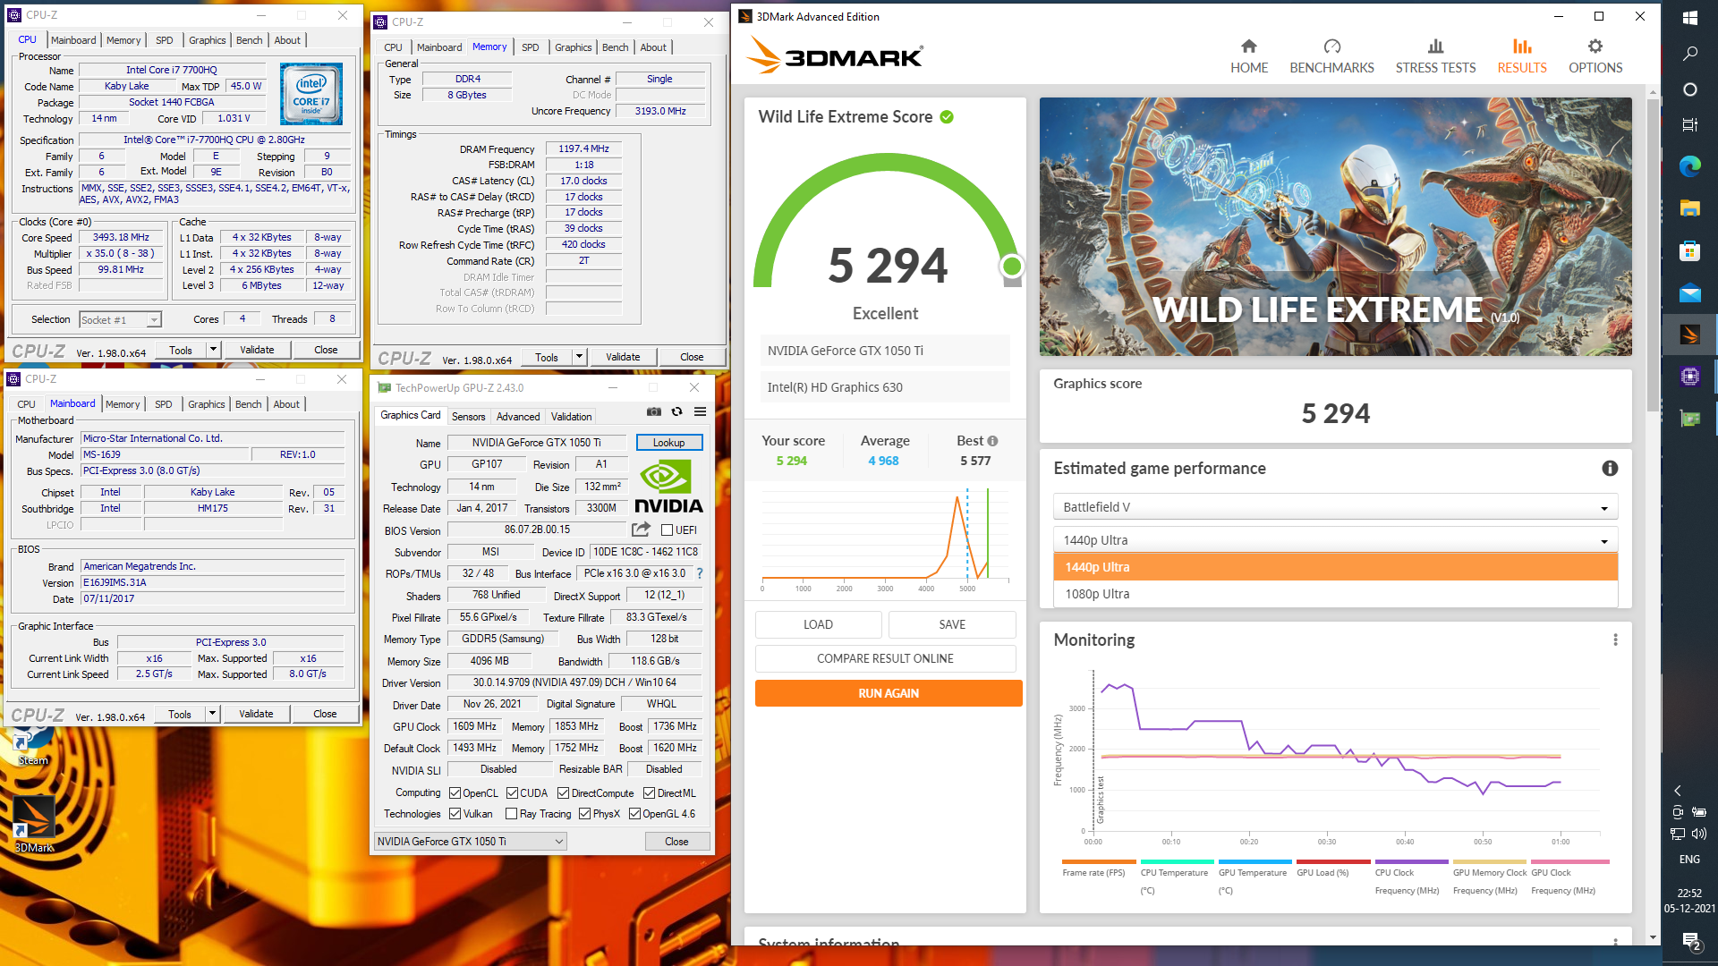Open Validation tab in GPU-Z

571,417
